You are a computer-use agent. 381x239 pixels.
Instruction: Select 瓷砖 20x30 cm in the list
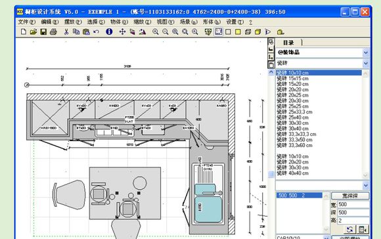tap(292, 100)
